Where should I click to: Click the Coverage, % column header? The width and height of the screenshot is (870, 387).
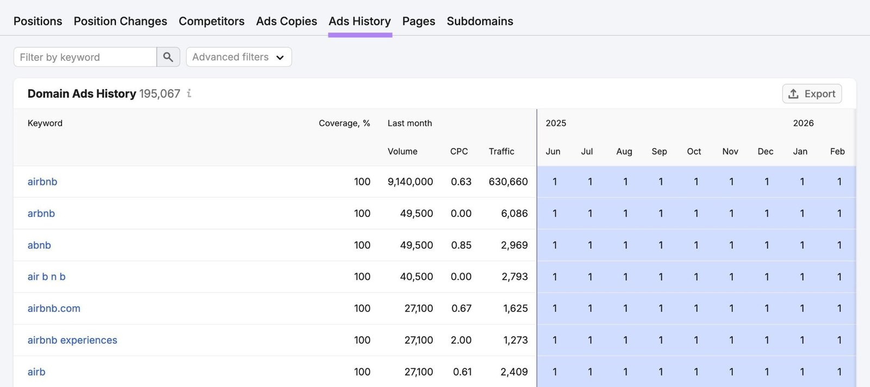click(344, 123)
